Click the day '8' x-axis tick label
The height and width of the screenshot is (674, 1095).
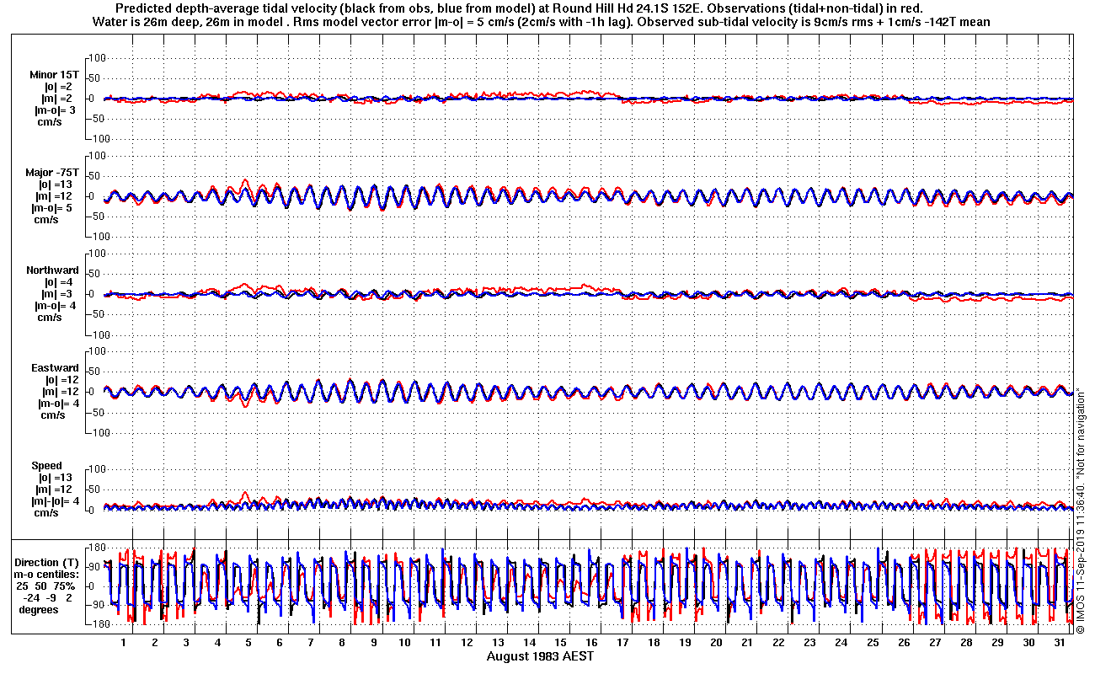342,643
